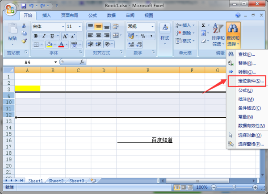Screen dimensions: 268x194
Task: Click the Format Painter brush icon
Action: 24,41
